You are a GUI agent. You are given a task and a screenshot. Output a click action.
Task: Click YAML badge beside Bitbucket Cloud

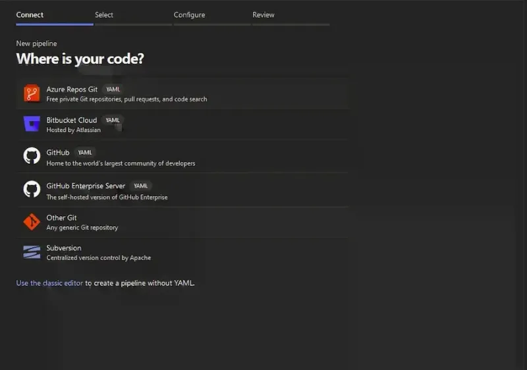(x=113, y=120)
